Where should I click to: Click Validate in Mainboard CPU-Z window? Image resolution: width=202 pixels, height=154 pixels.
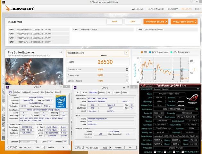[118, 148]
